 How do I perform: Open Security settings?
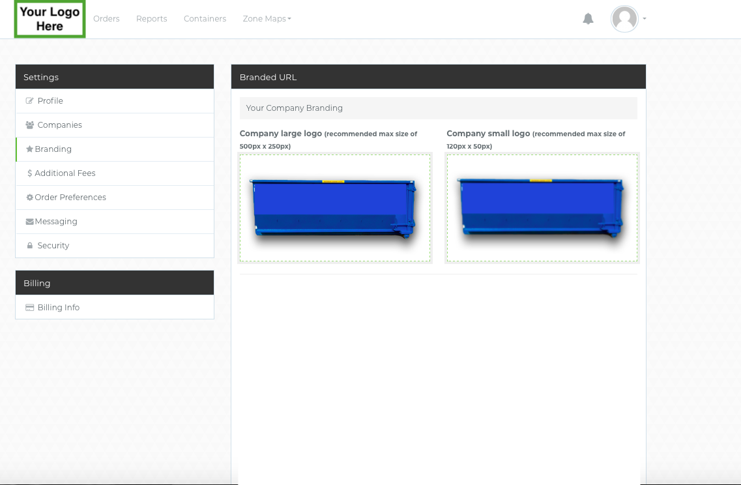[x=115, y=245]
